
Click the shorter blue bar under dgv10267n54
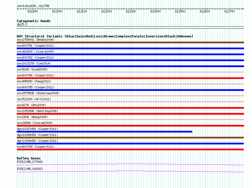click(104, 132)
